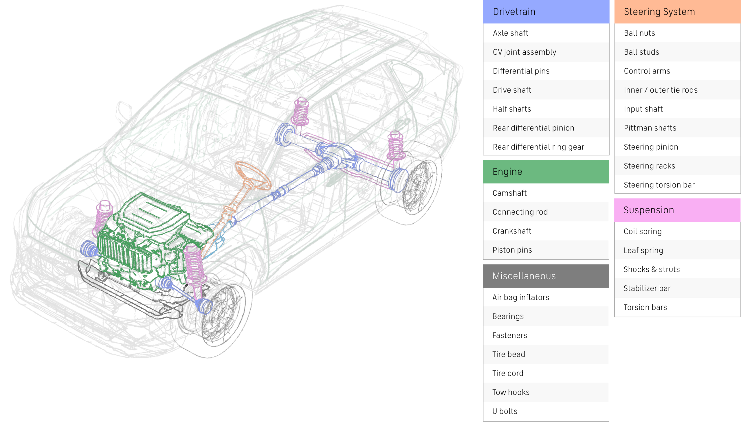
Task: Select the Suspension category header
Action: coord(677,210)
